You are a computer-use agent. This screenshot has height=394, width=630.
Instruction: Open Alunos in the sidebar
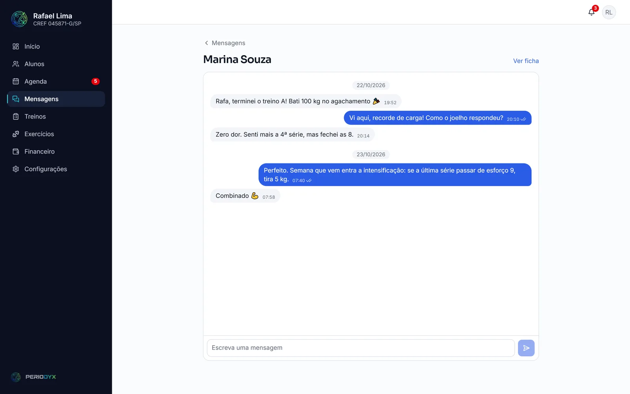(56, 64)
